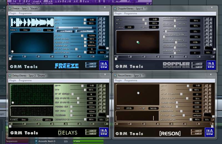The width and height of the screenshot is (222, 144).
Task: Click Acoustic Nash D track at bottom
Action: click(x=47, y=141)
